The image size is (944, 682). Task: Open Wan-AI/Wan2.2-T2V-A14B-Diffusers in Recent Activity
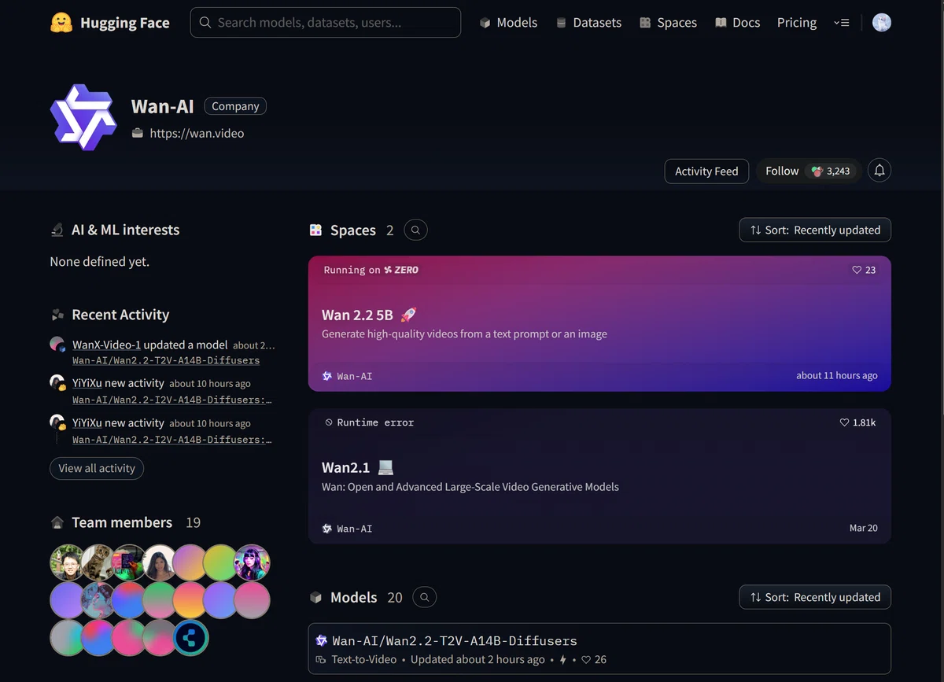coord(166,360)
